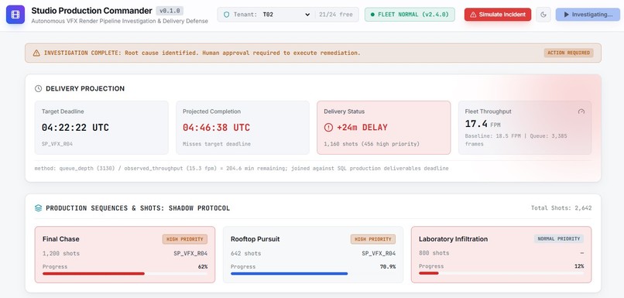The image size is (624, 298).
Task: Click the film-strip app logo icon
Action: point(15,15)
